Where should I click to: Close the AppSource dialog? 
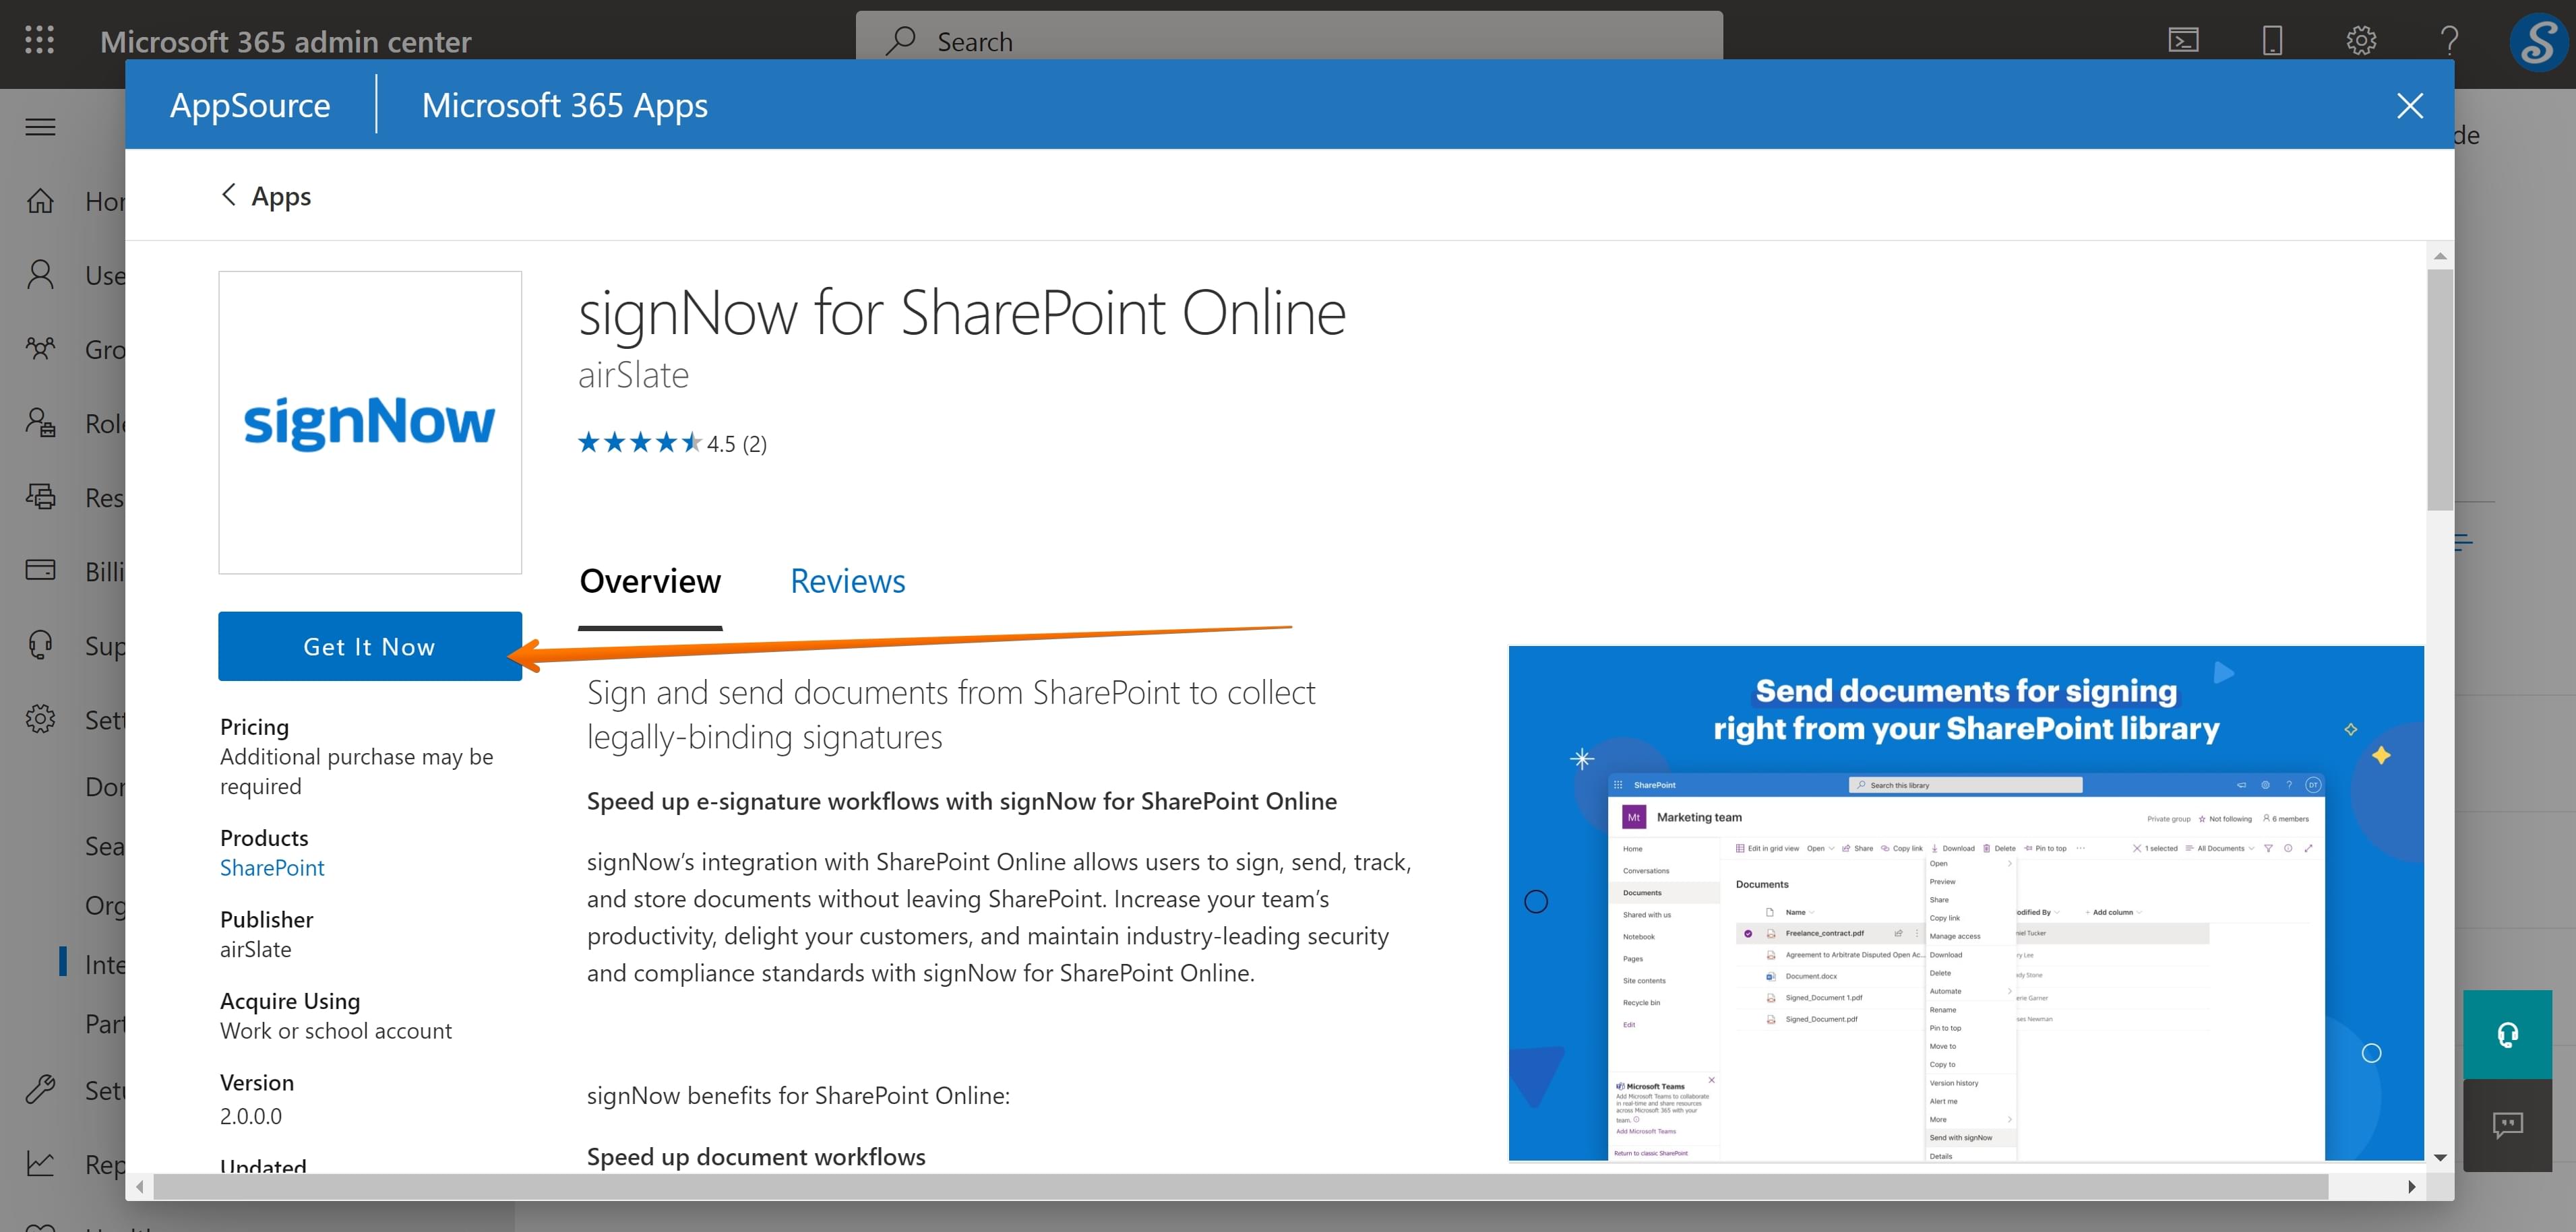[x=2410, y=105]
